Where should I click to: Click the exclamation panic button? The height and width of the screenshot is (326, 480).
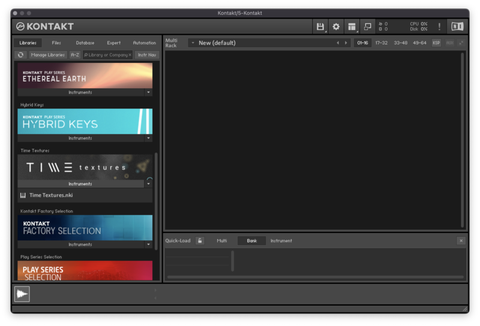[x=439, y=26]
